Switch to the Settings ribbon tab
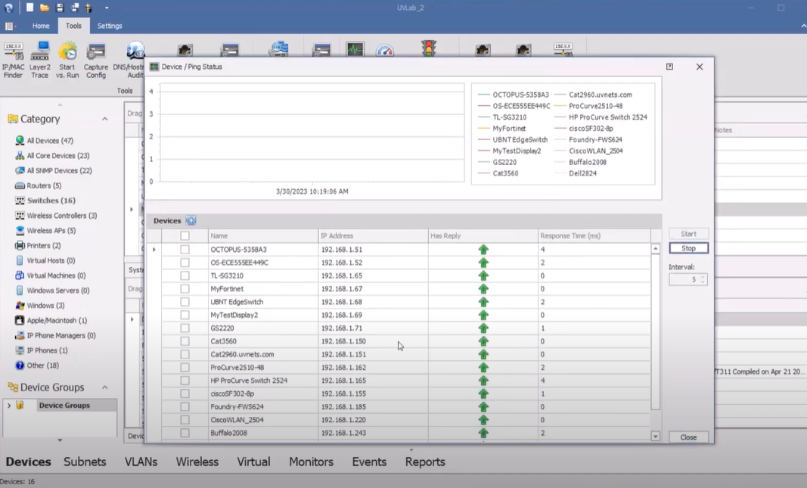This screenshot has height=488, width=807. coord(110,26)
